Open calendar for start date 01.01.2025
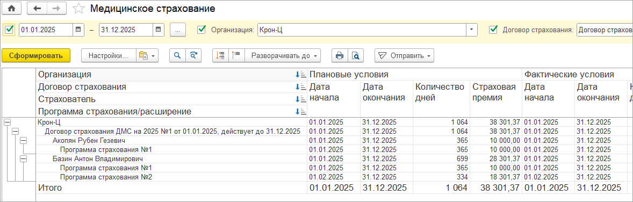Screen dimensions: 633x202 (x=78, y=30)
